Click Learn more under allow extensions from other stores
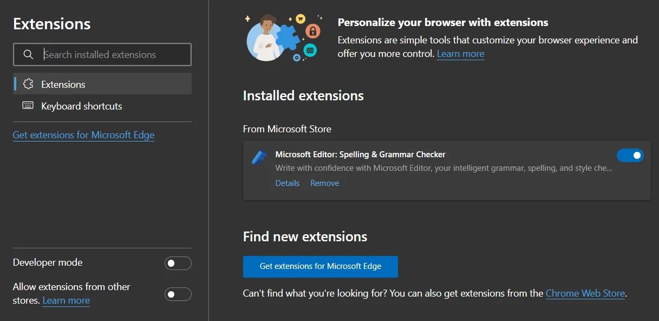This screenshot has width=659, height=321. click(x=66, y=300)
